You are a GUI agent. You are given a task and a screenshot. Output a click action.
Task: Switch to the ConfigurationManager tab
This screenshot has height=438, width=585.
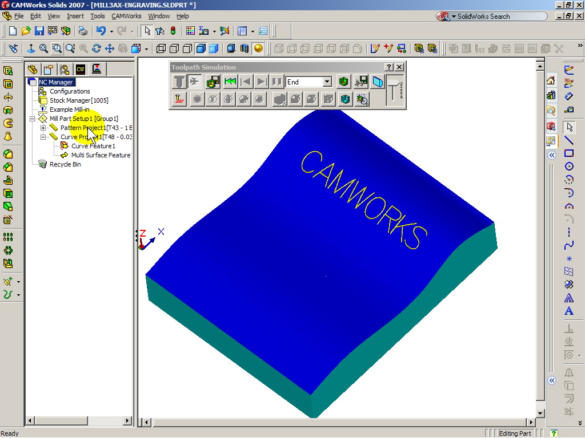pos(65,69)
